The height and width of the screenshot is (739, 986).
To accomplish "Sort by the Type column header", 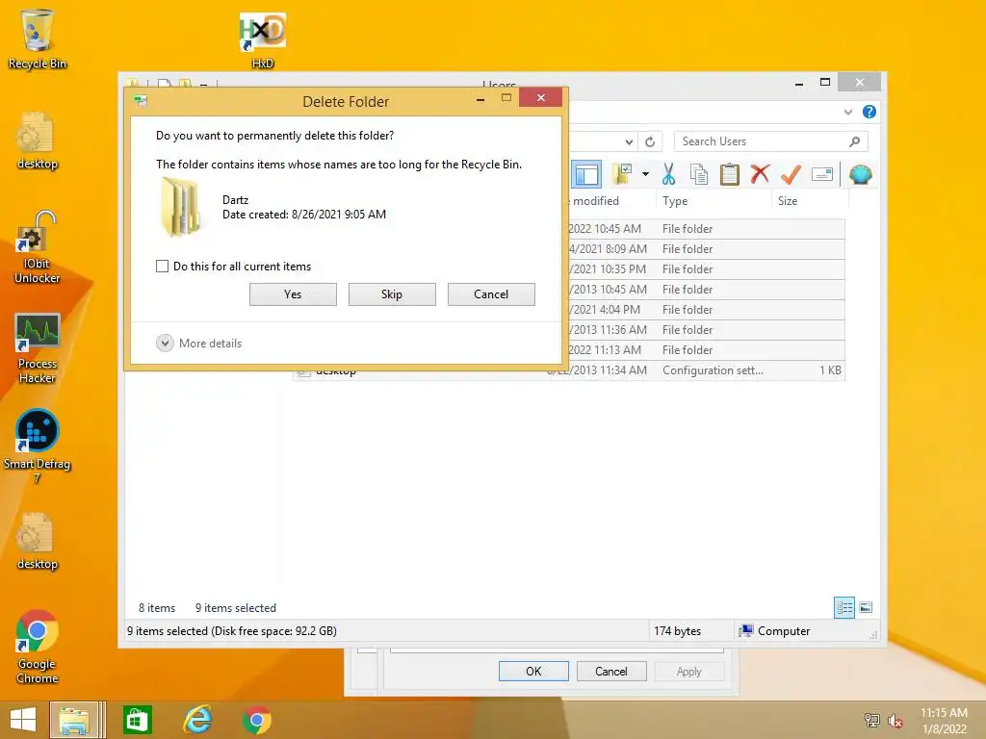I will [x=714, y=201].
